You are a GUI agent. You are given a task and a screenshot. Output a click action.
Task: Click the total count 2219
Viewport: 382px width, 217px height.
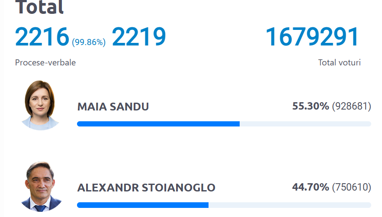click(x=139, y=37)
